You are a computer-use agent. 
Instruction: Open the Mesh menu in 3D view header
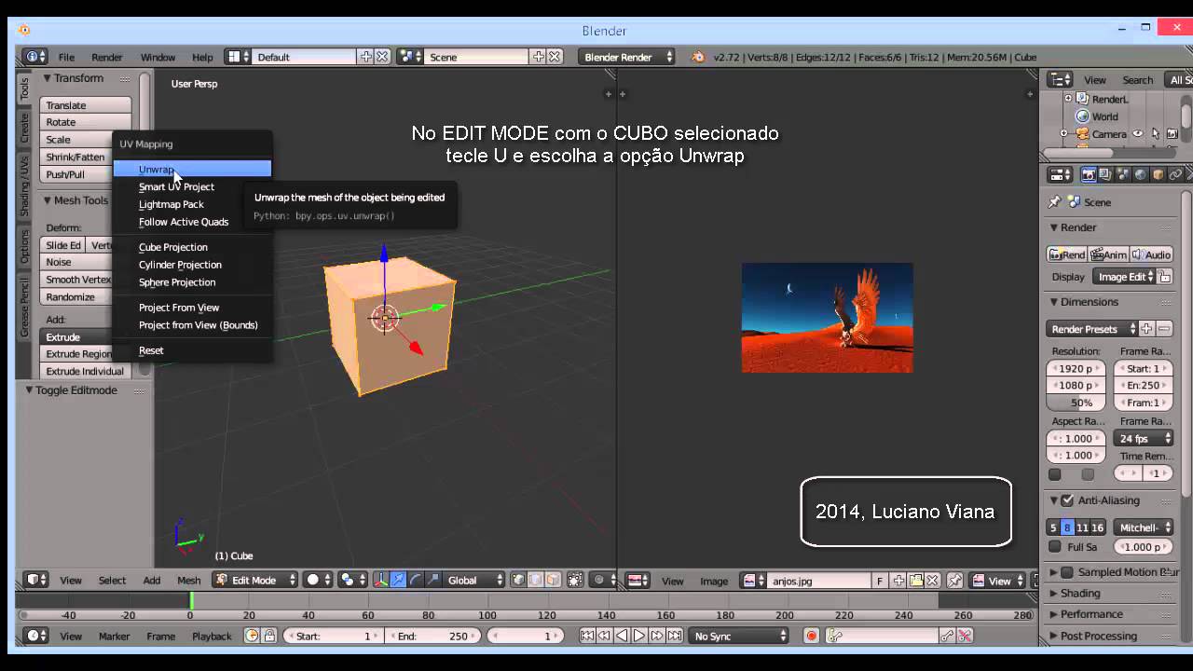coord(189,580)
